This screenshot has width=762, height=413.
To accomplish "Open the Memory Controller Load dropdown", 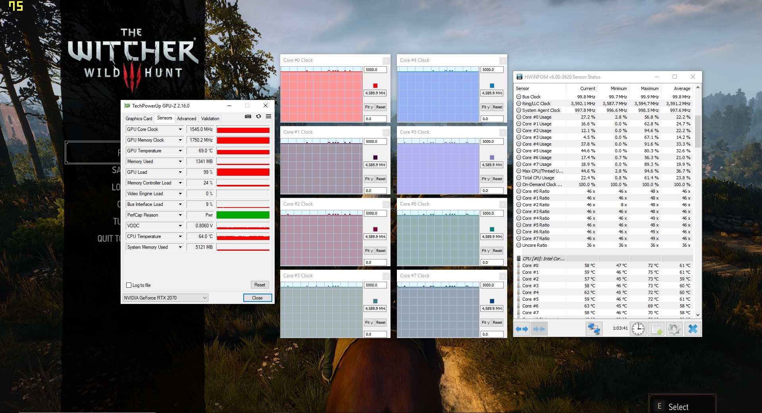I will coord(180,183).
